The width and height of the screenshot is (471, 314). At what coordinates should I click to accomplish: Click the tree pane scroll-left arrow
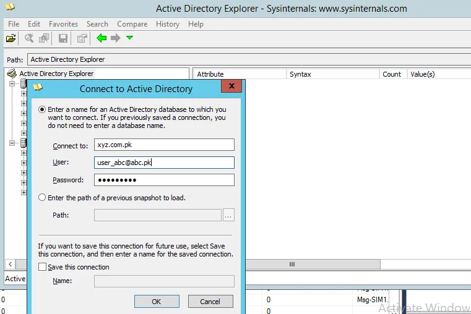click(11, 264)
